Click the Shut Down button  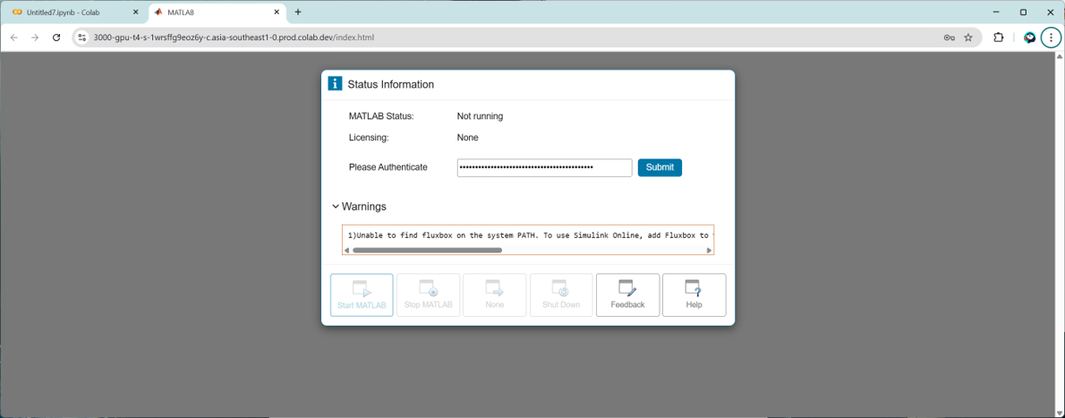561,295
